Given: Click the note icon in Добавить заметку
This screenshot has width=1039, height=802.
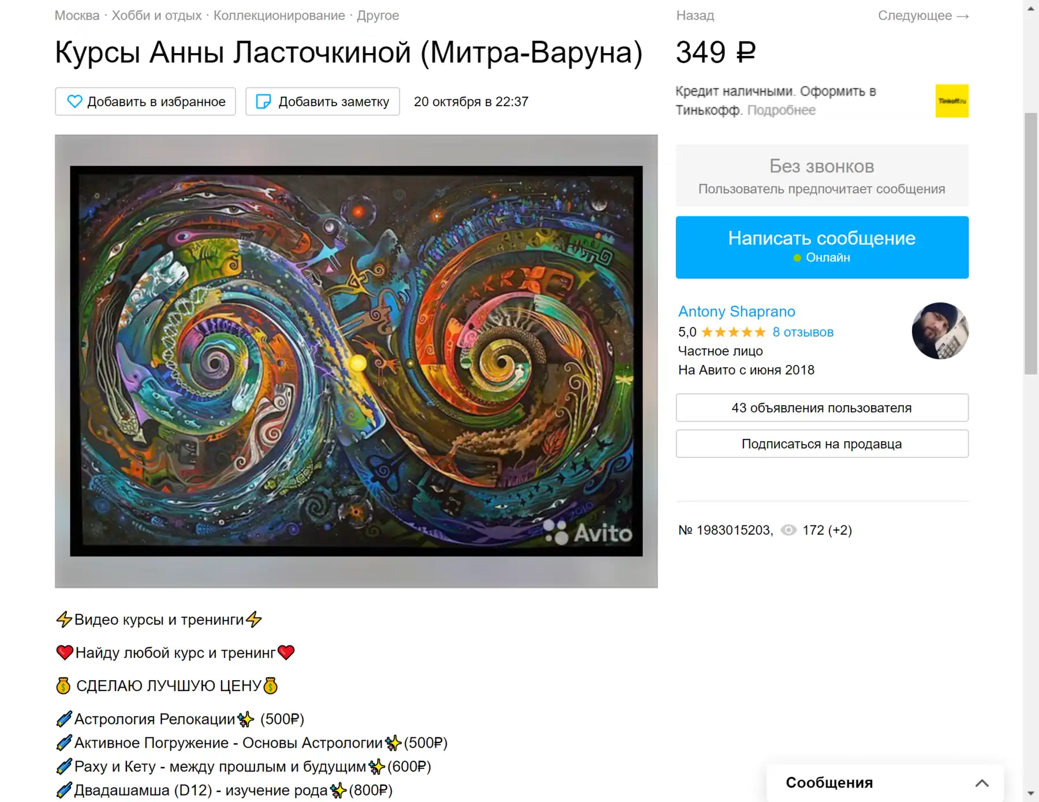Looking at the screenshot, I should pos(263,102).
